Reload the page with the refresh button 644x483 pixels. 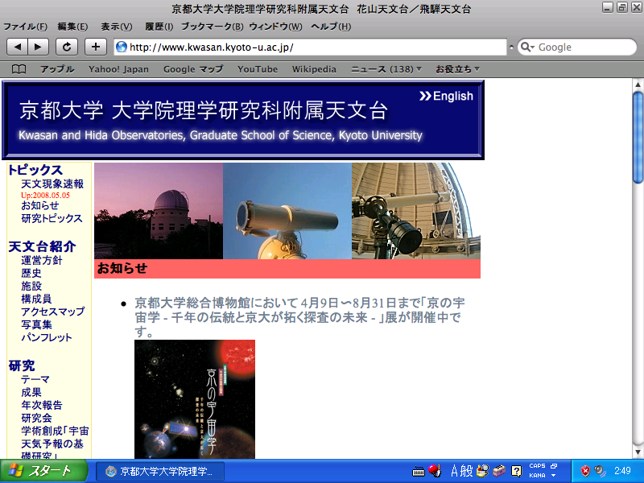pos(67,47)
